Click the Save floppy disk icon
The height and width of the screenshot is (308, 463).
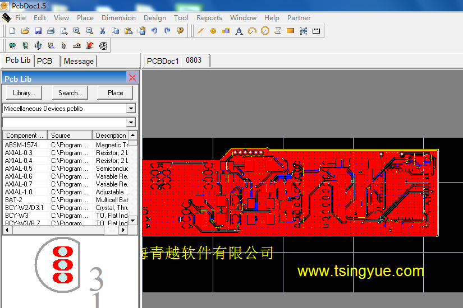pos(38,31)
